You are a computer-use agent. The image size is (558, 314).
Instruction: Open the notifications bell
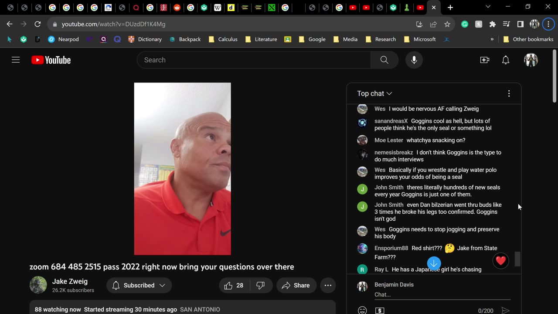tap(506, 60)
